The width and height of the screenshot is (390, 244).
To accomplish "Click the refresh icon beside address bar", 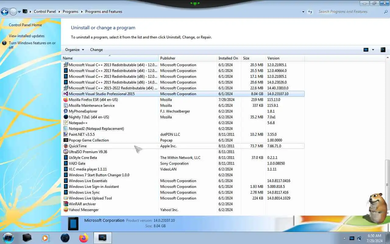I will coord(310,12).
